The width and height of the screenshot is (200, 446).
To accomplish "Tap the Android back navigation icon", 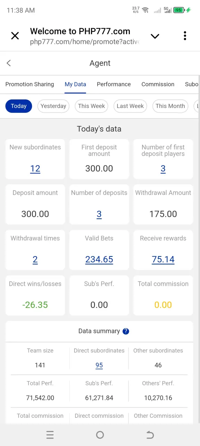I will [150, 435].
